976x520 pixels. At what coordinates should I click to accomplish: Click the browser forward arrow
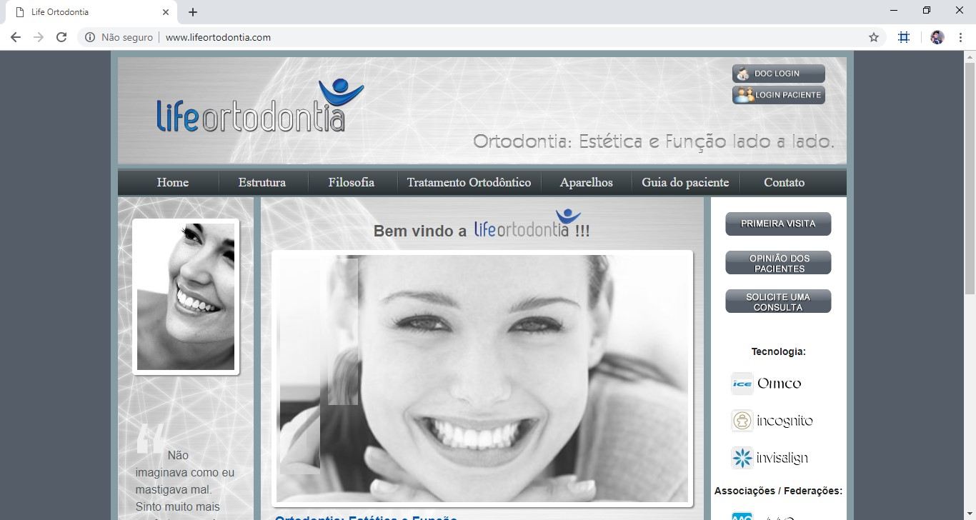pos(39,37)
